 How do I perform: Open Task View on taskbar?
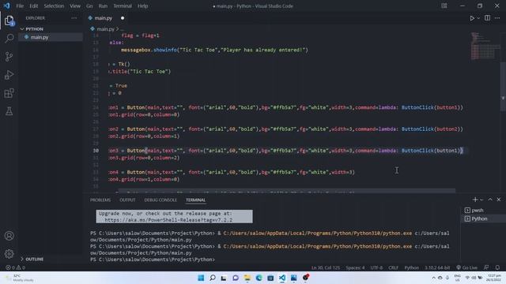(224, 278)
